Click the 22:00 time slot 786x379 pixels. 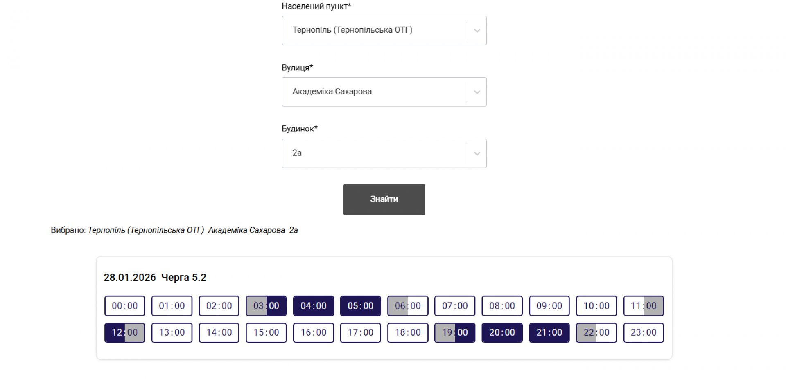pos(596,332)
